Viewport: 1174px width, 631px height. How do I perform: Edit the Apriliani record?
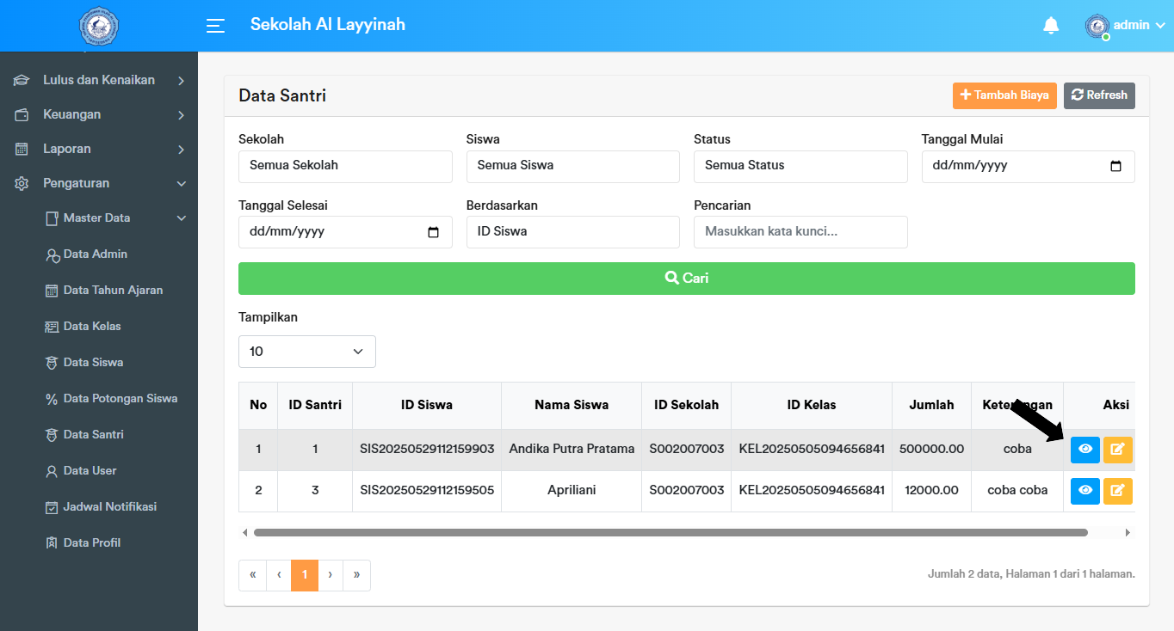pyautogui.click(x=1117, y=491)
